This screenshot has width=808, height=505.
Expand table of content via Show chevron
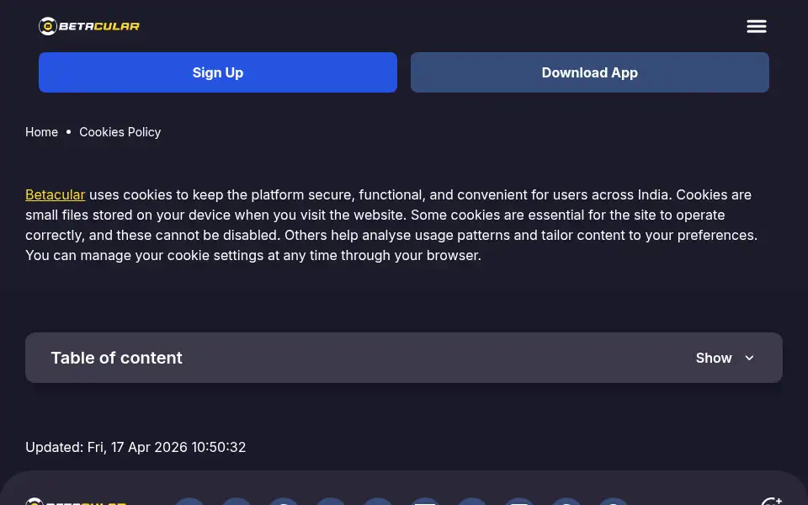749,358
